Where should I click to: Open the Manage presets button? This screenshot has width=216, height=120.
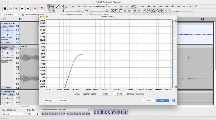(49, 101)
